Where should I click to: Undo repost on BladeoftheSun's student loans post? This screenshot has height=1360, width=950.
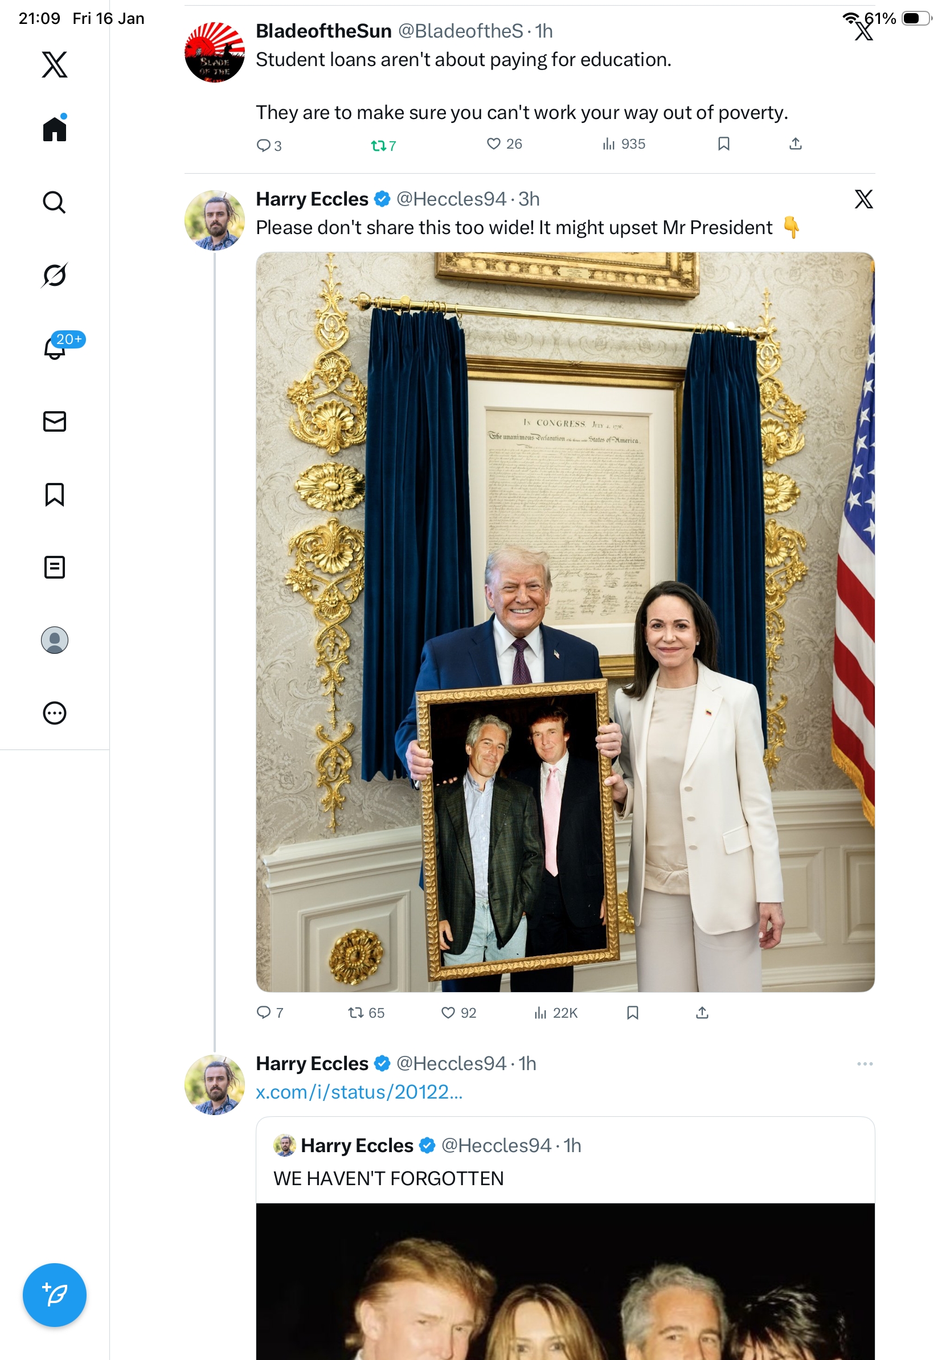(x=383, y=145)
